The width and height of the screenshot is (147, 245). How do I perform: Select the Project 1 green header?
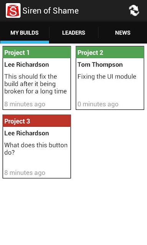point(37,52)
